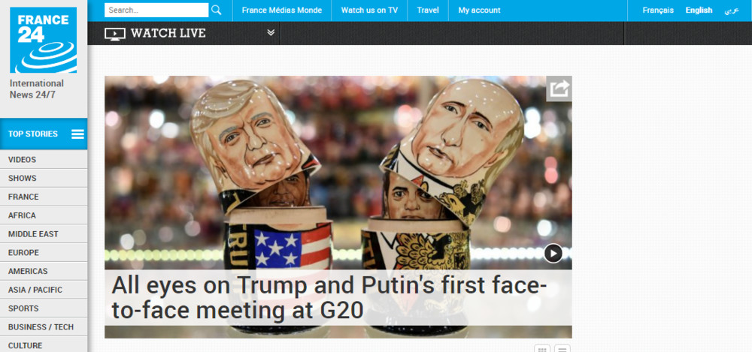
Task: Click the Search text field
Action: click(x=156, y=10)
